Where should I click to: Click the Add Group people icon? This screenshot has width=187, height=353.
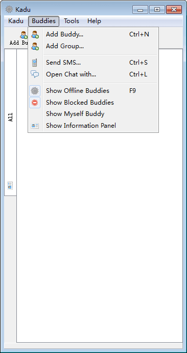(35, 46)
